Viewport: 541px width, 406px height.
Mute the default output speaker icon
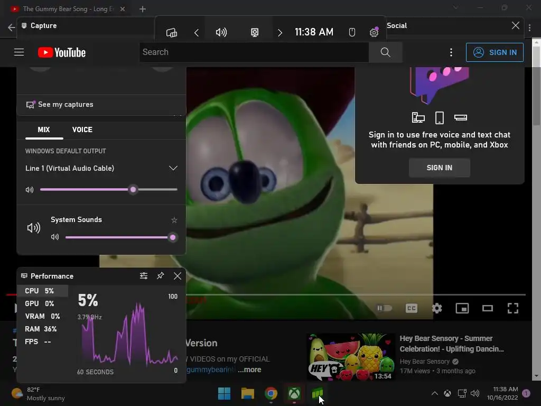point(30,190)
